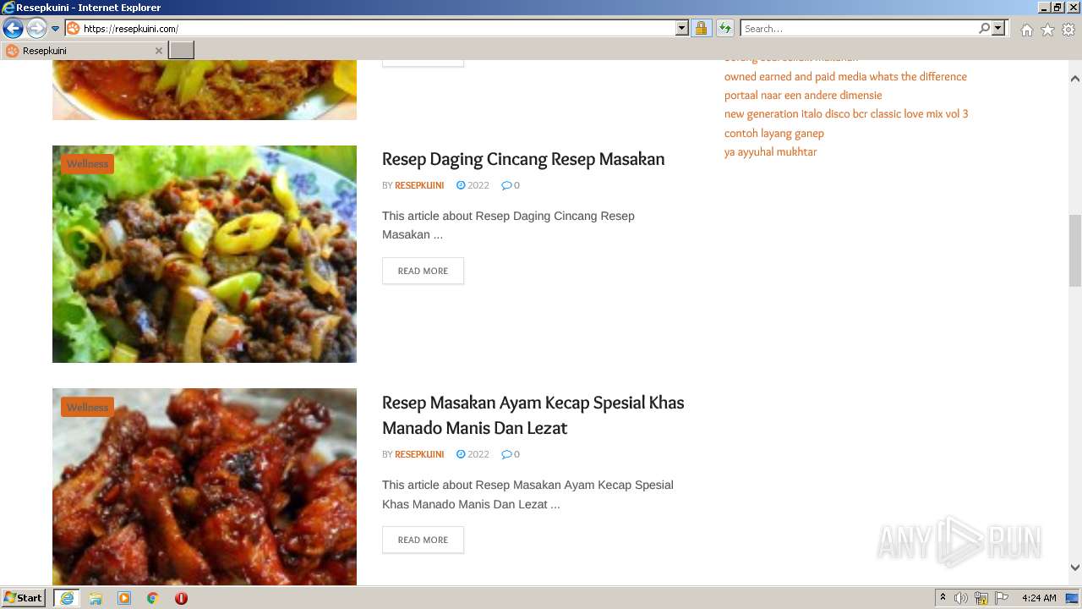The image size is (1082, 609).
Task: Open 'Resep Masakan Ayam Kecap Spesial' headline
Action: (533, 415)
